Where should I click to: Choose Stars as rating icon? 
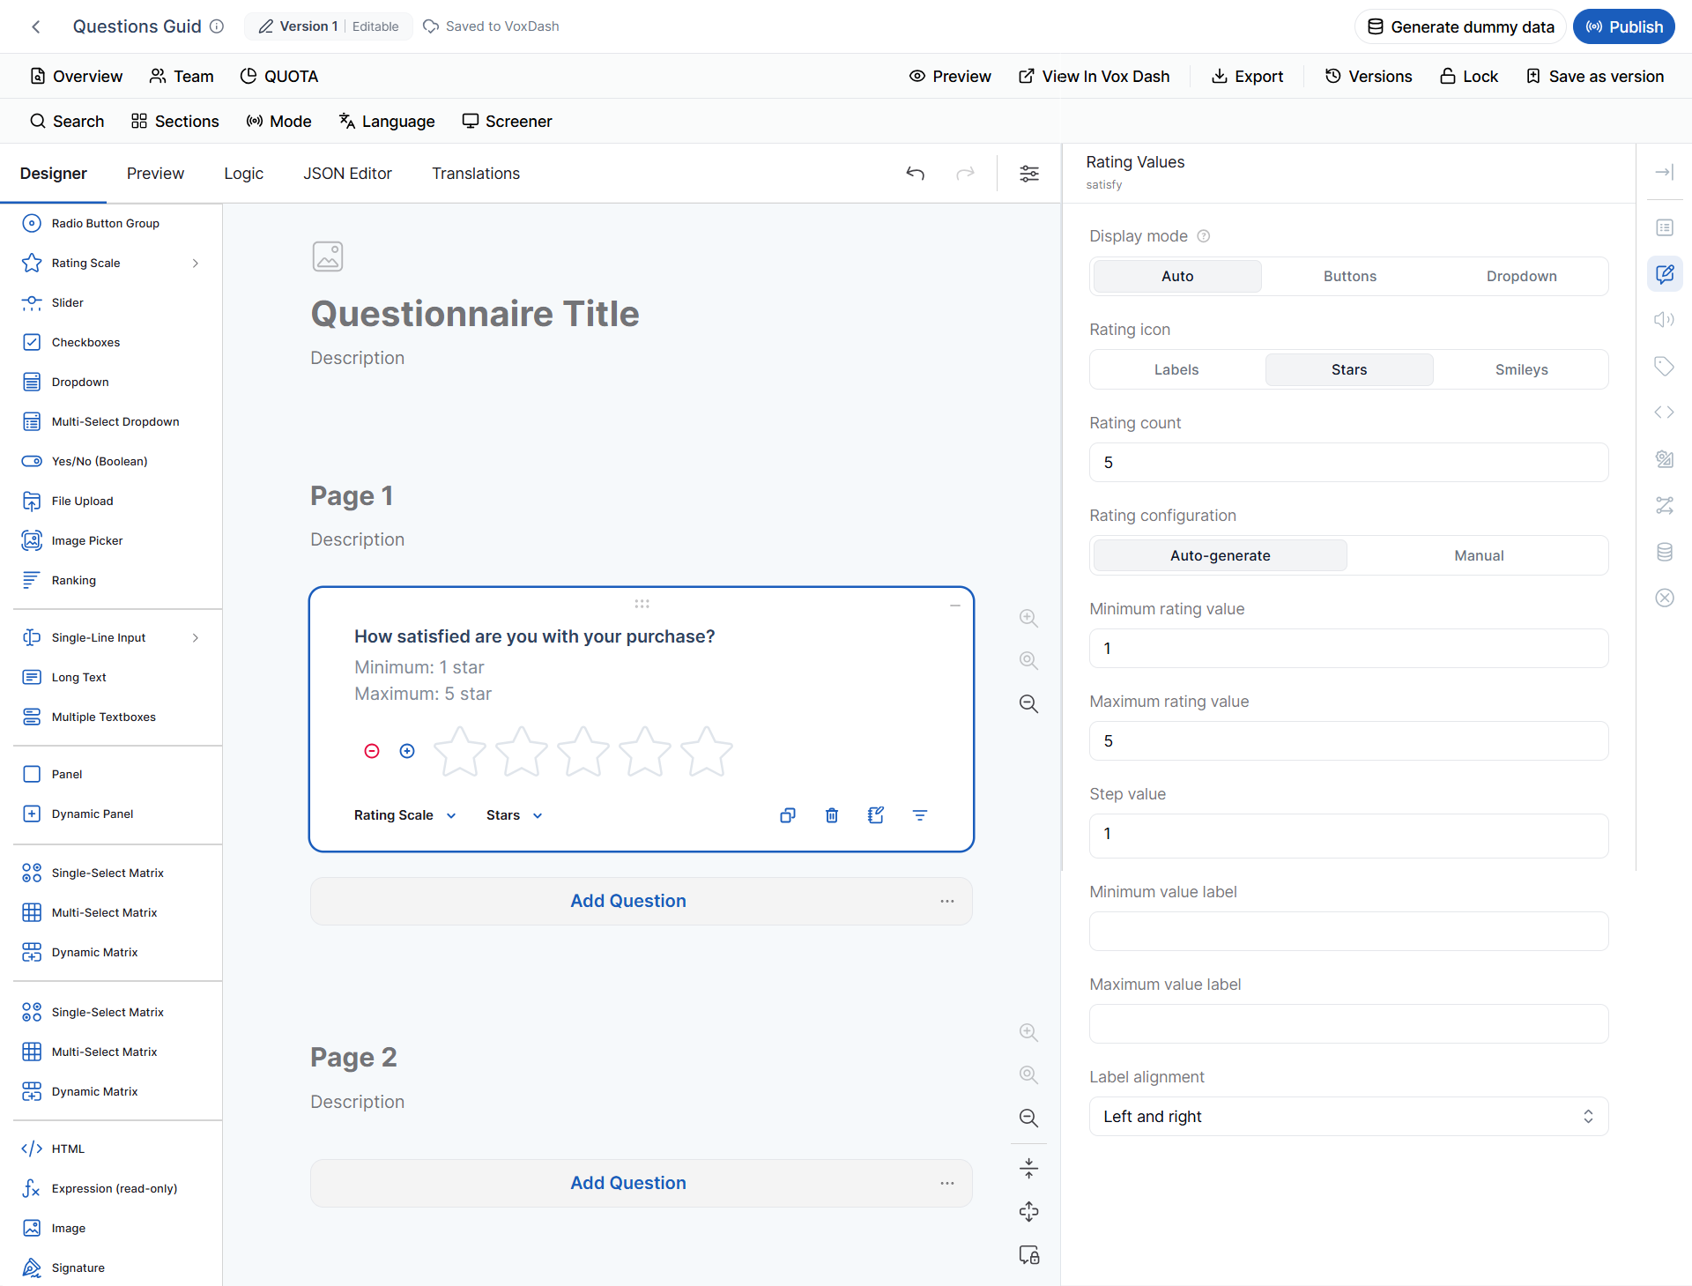coord(1349,369)
